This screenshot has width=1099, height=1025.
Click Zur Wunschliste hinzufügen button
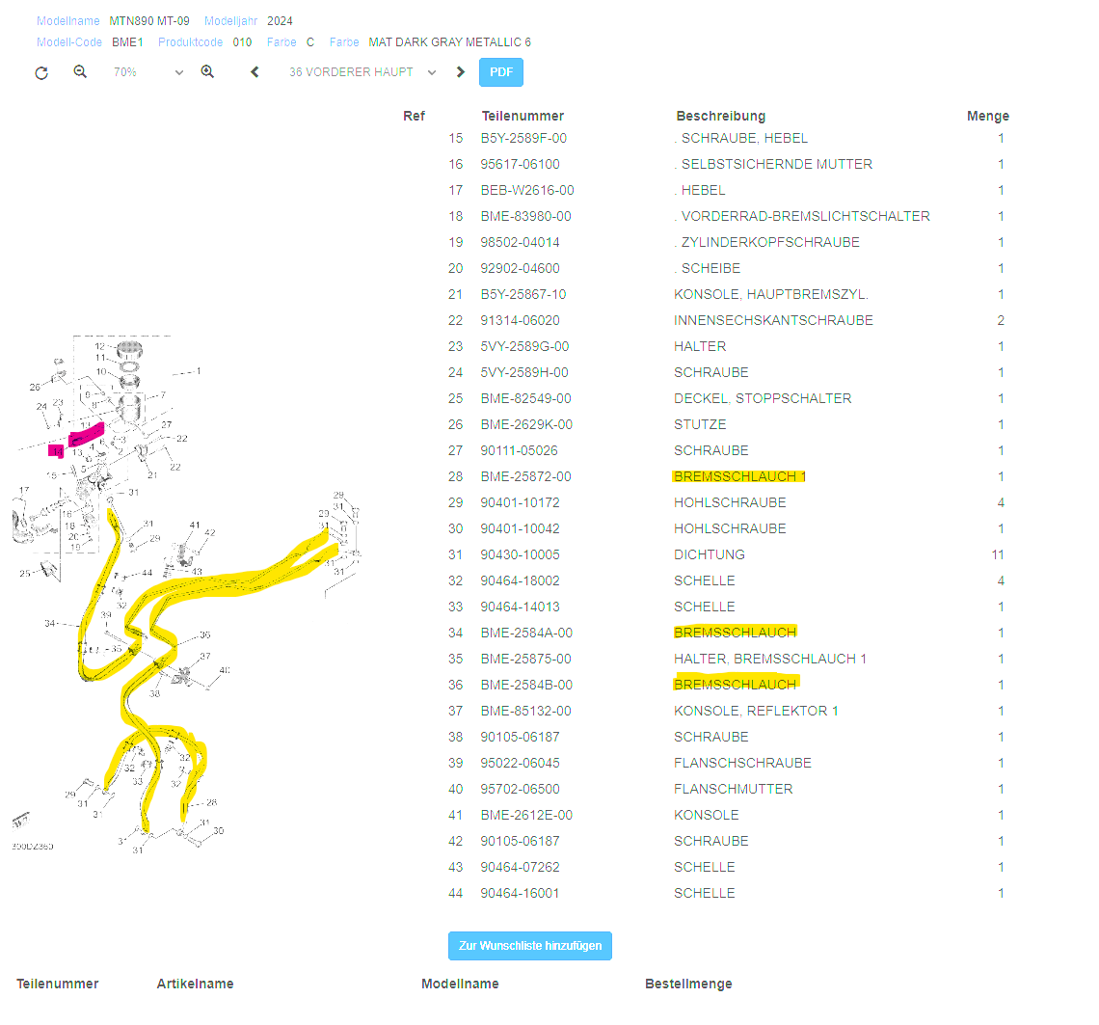529,946
